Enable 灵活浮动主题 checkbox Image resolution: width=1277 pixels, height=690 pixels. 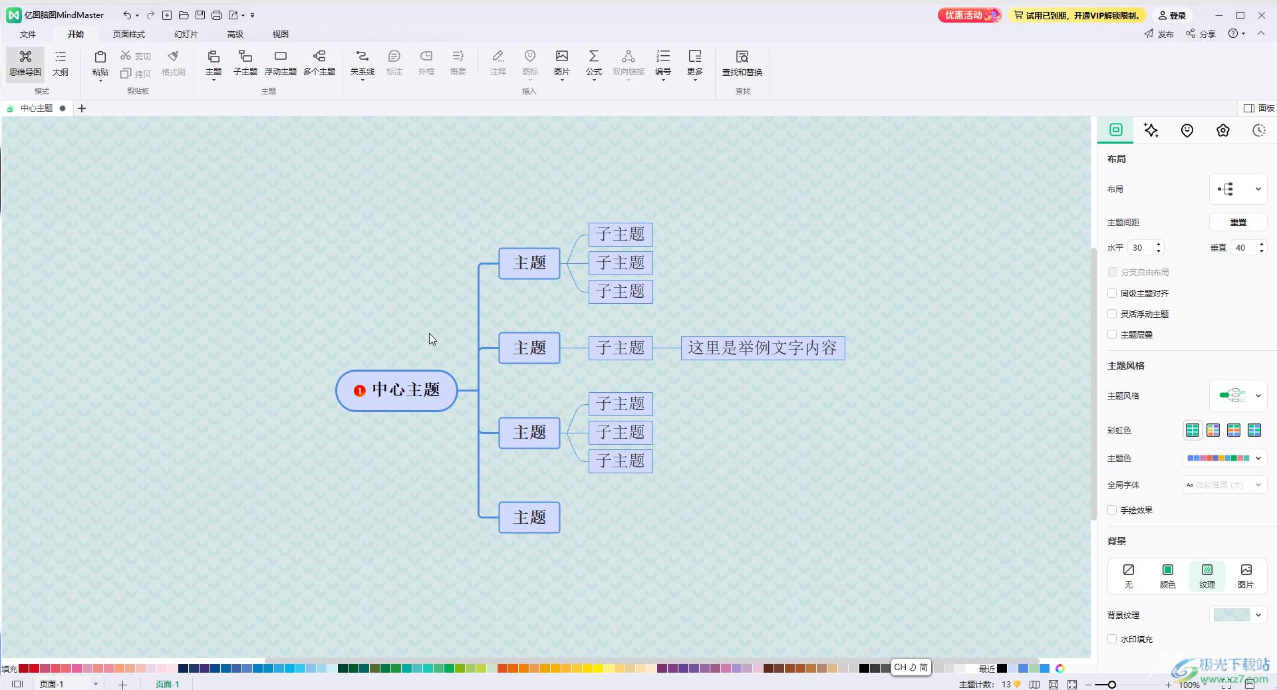coord(1112,314)
